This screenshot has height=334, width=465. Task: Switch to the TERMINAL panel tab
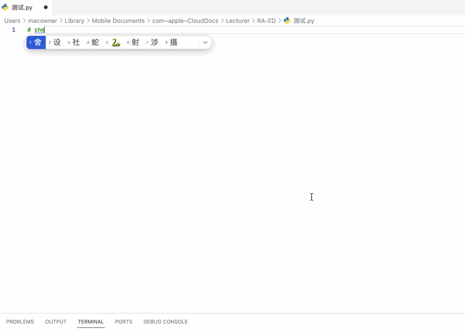point(91,321)
